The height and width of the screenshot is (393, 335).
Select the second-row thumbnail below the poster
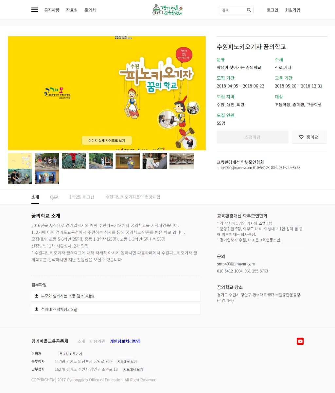coord(20,177)
